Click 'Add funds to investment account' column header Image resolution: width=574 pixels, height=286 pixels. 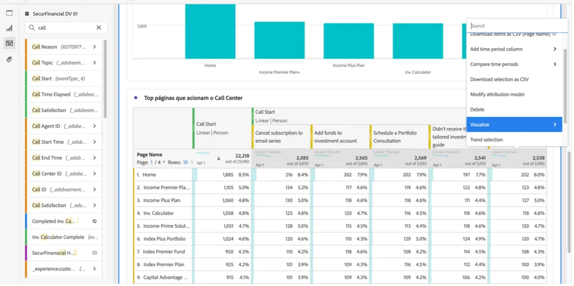tap(340, 137)
